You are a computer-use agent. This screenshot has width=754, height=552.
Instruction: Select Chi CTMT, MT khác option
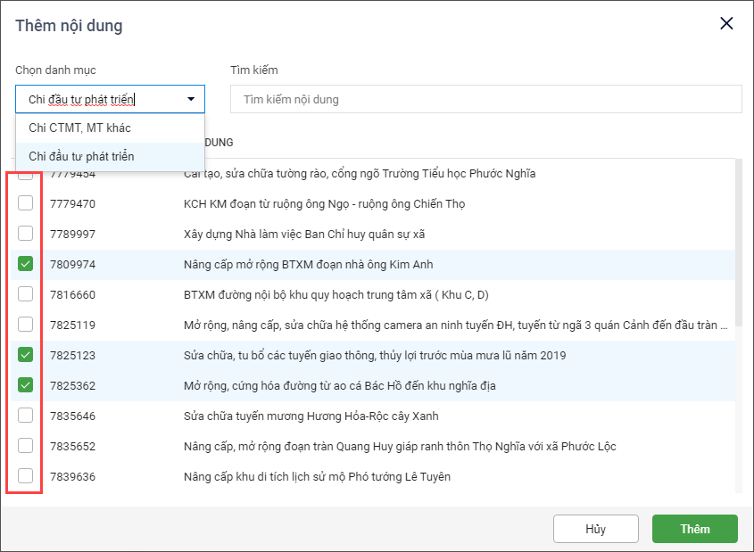(x=79, y=128)
